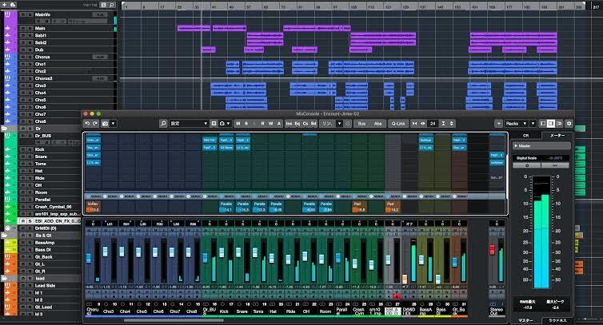Move the Stereo Out red fader
This screenshot has width=603, height=325.
(x=492, y=250)
